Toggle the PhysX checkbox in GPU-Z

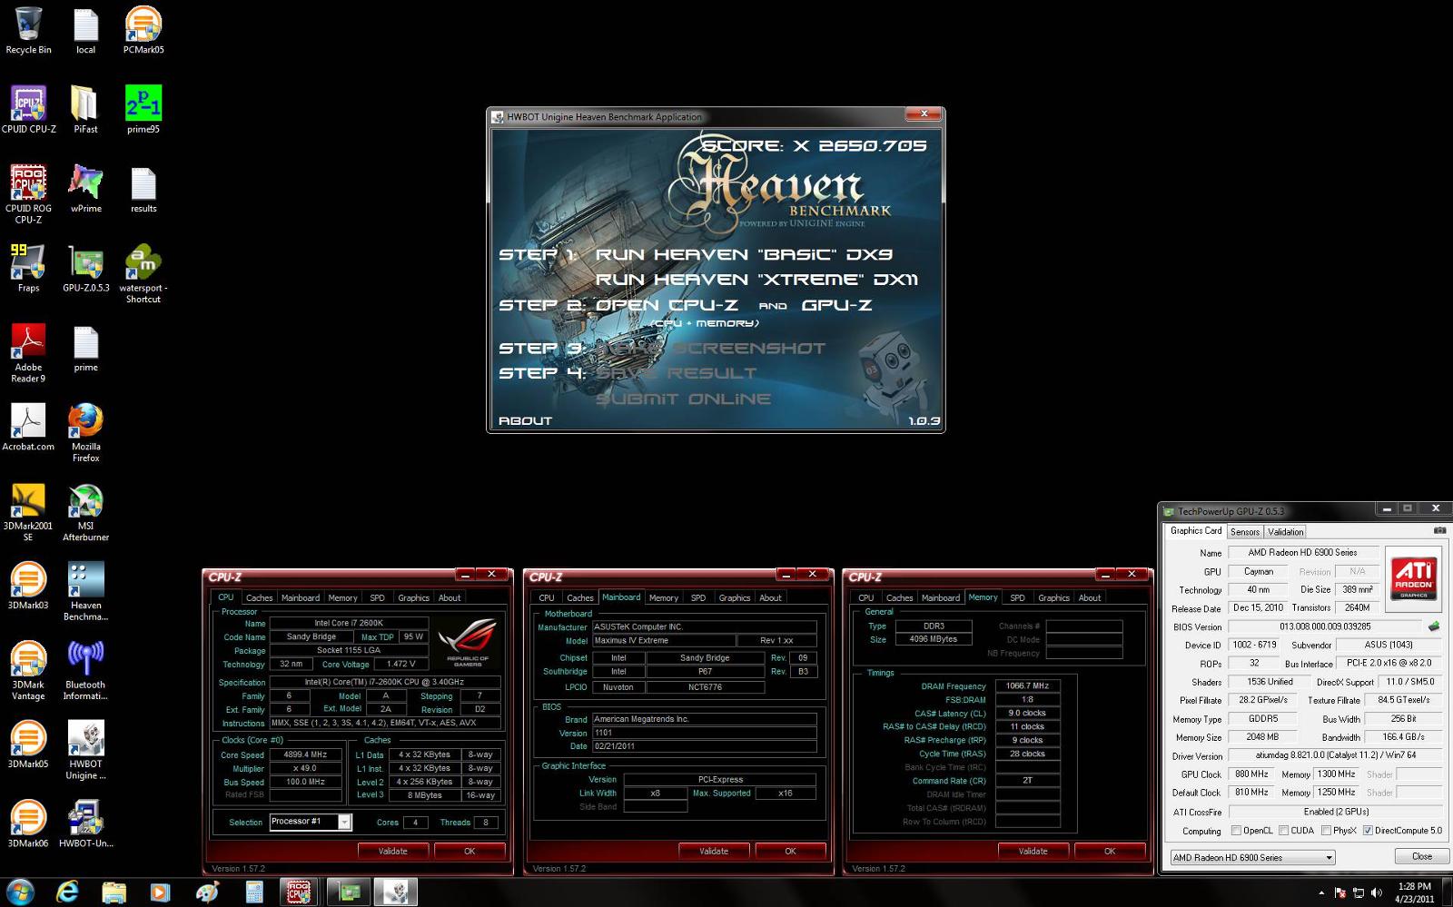pos(1327,831)
